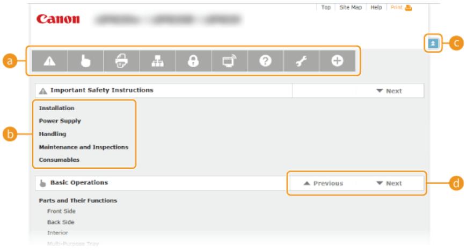
Task: Open Parts and Their Functions topic
Action: coord(78,201)
